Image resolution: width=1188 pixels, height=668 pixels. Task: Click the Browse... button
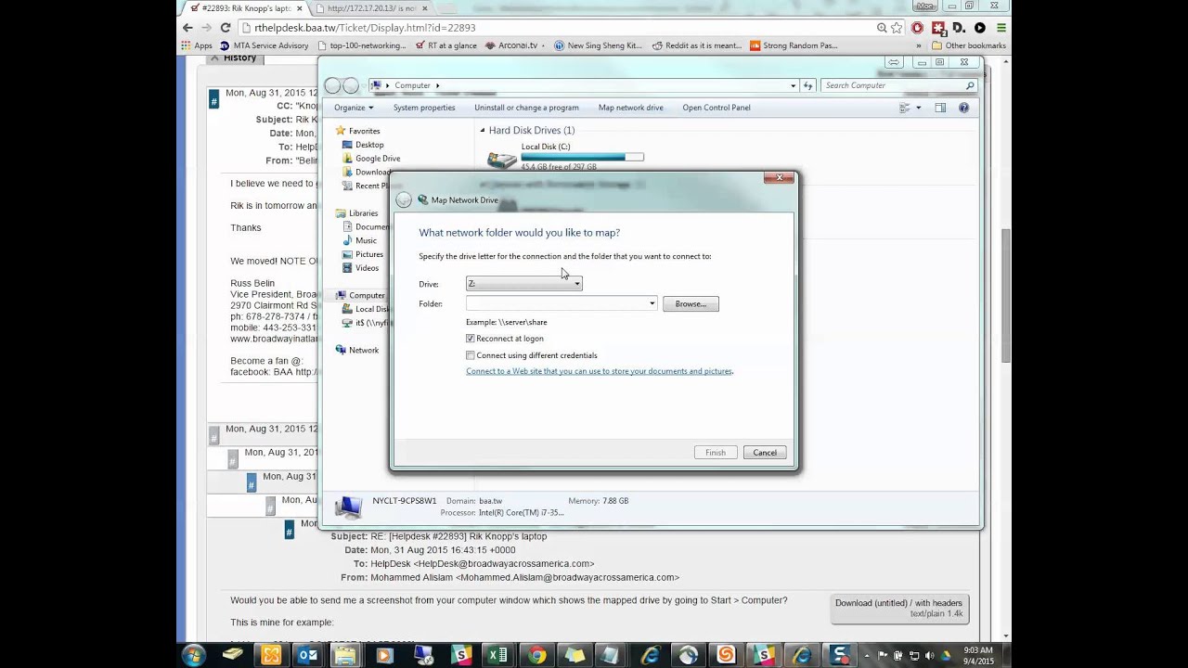(691, 304)
